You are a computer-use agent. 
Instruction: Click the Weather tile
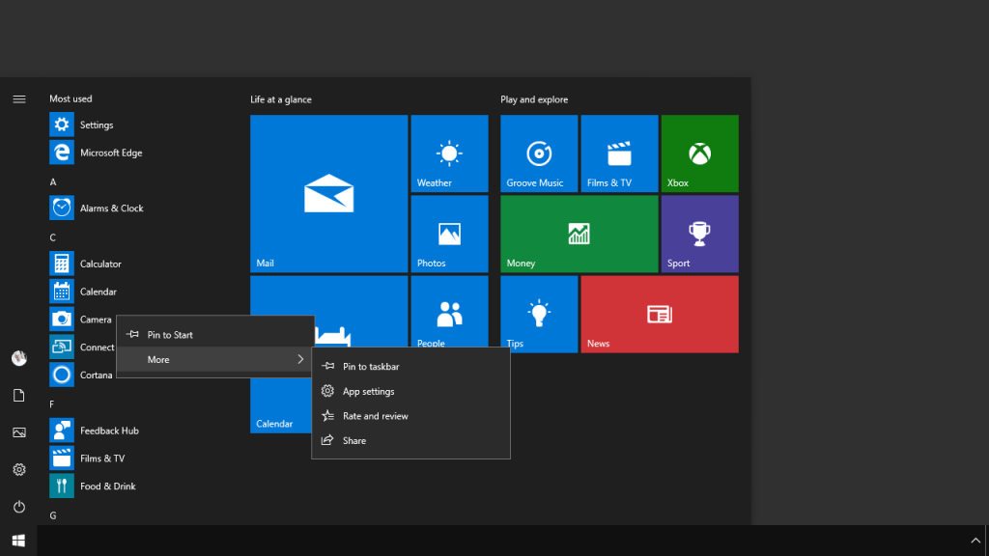coord(449,153)
